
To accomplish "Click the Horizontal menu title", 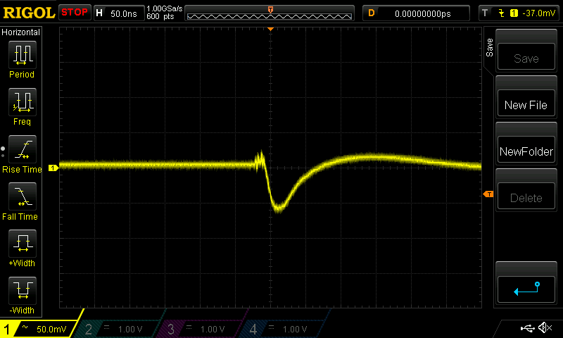I will pos(21,32).
